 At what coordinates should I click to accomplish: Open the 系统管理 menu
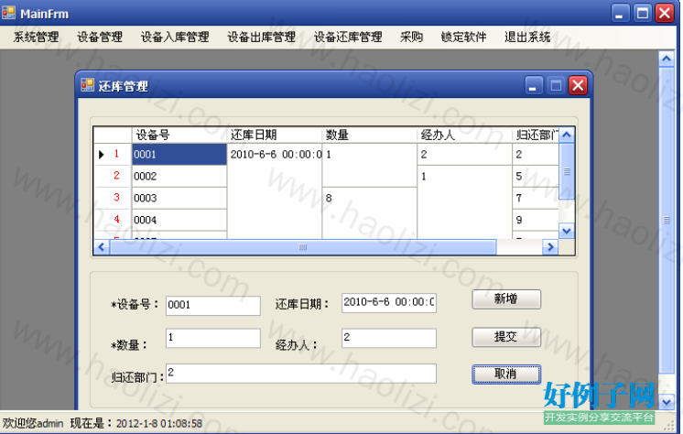pos(36,37)
